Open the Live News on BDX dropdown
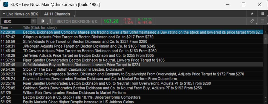 (x=20, y=14)
